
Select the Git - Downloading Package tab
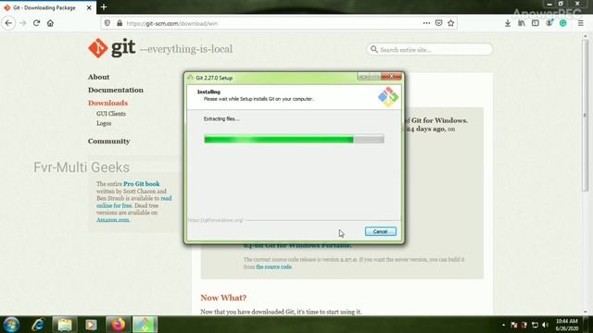44,7
